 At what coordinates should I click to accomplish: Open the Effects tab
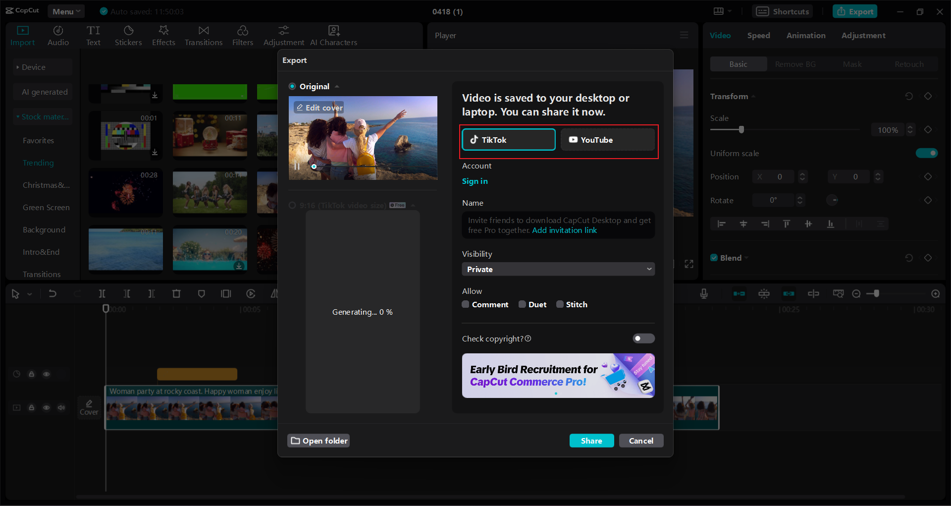(x=163, y=36)
